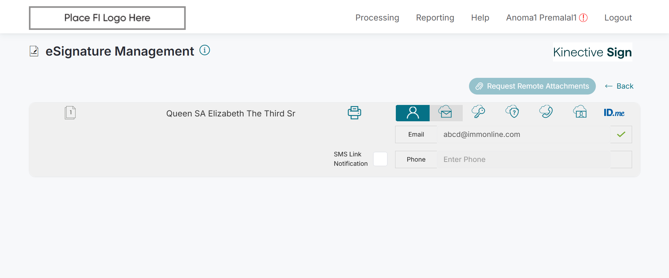The height and width of the screenshot is (278, 669).
Task: Open the eSignature Management info icon
Action: pyautogui.click(x=205, y=50)
